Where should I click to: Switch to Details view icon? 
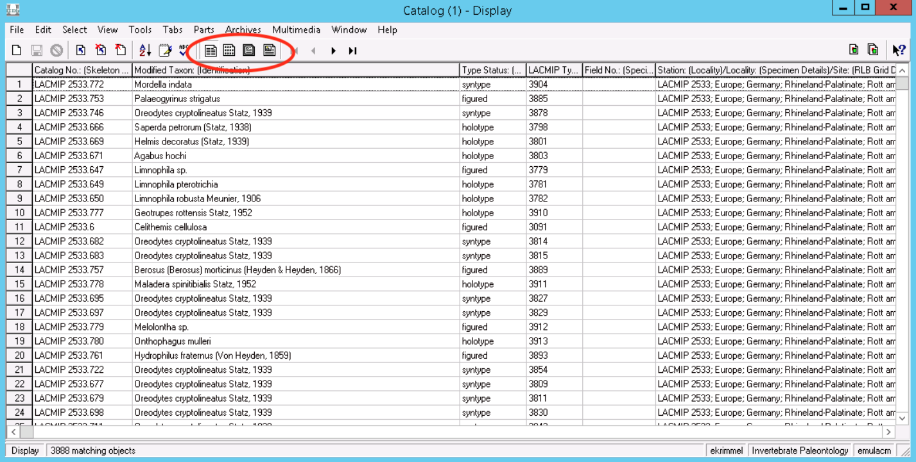(211, 50)
